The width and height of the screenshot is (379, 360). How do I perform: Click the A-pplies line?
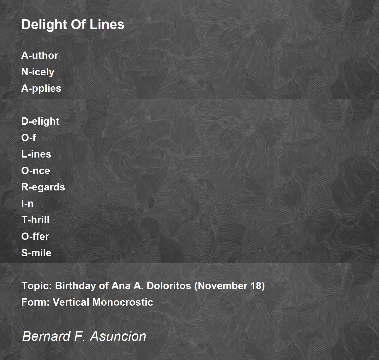click(41, 88)
